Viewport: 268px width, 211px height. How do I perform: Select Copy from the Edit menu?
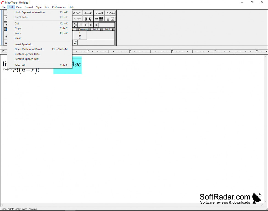coord(40,28)
